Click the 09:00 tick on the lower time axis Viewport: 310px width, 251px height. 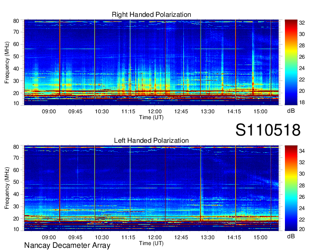pos(49,237)
